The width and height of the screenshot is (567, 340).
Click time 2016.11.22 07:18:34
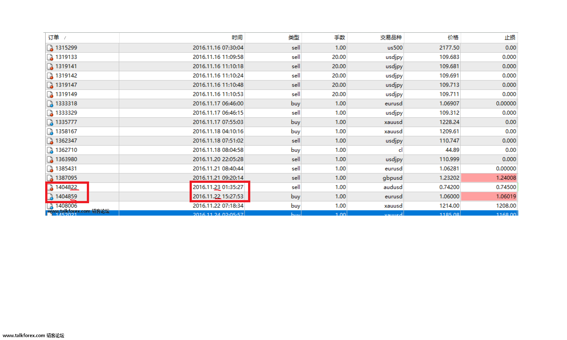coord(218,206)
